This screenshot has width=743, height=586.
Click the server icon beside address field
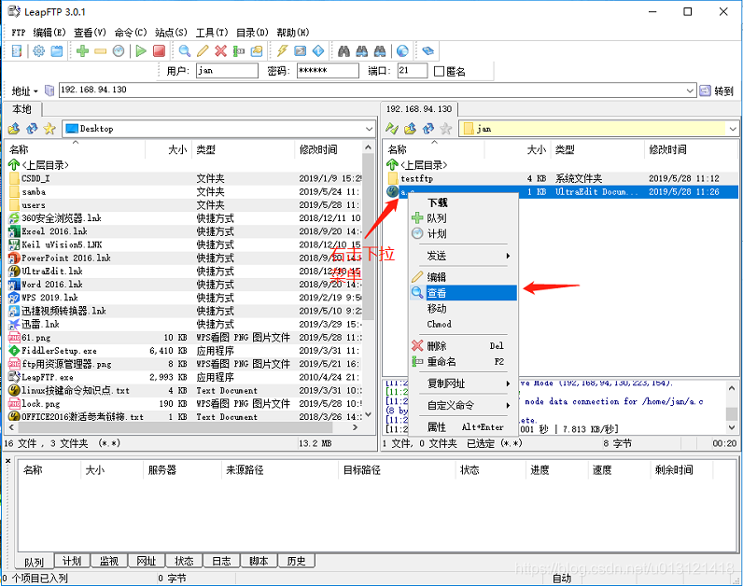tap(49, 90)
